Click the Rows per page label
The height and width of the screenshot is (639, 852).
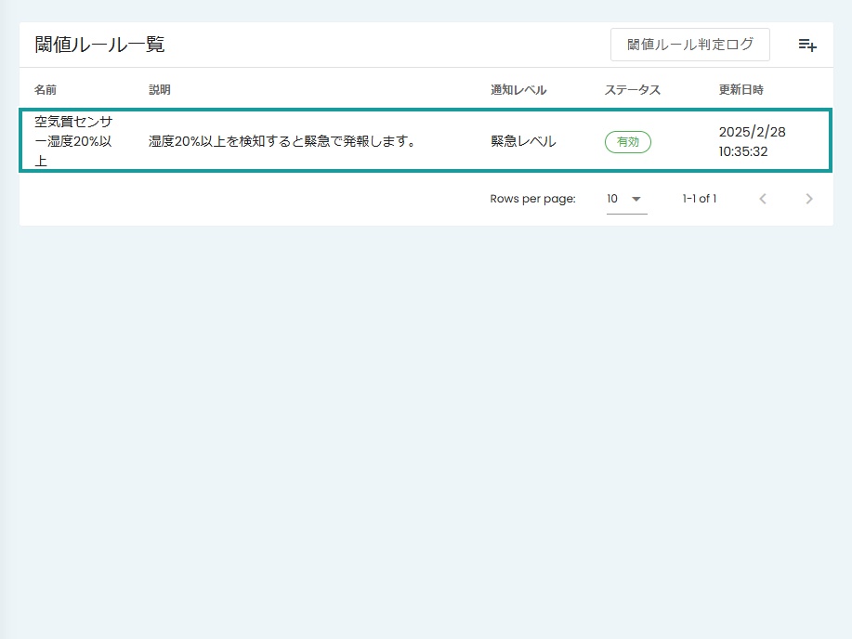[532, 198]
